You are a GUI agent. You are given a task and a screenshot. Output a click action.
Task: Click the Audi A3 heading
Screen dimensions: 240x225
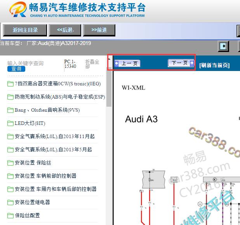coord(141,119)
